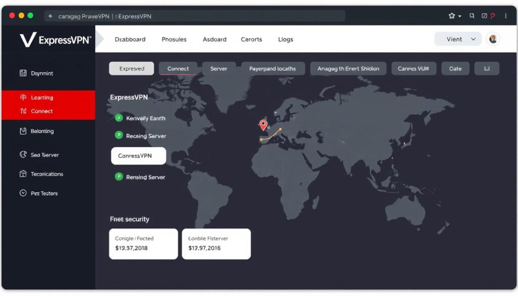
Task: Click the Fnet security heading
Action: pyautogui.click(x=129, y=219)
